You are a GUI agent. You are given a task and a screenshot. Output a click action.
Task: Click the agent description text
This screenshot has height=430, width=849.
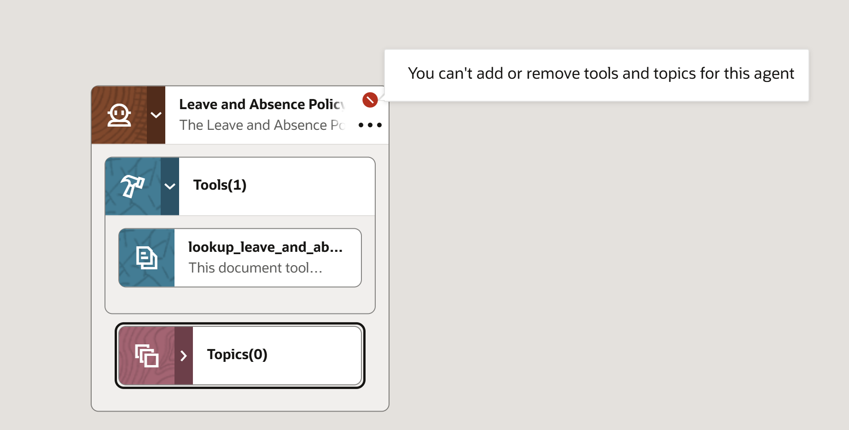click(x=262, y=125)
